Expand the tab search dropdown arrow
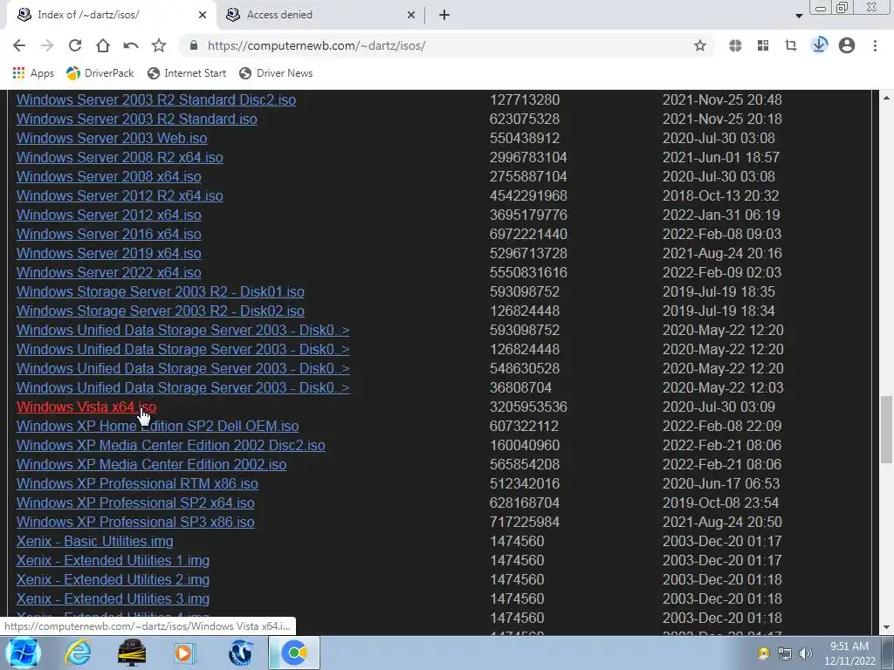This screenshot has height=670, width=894. 799,16
